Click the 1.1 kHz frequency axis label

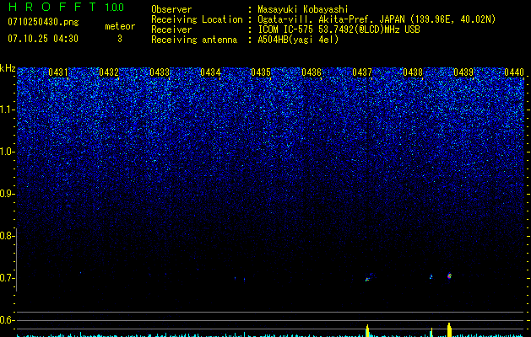point(7,110)
